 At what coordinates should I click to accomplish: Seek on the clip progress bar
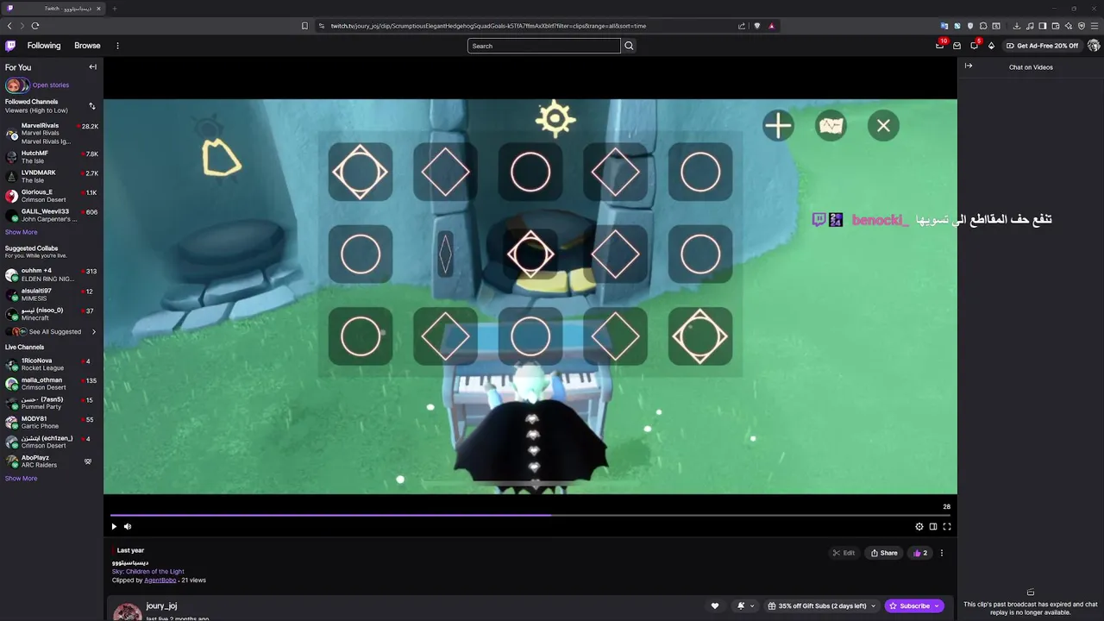530,516
